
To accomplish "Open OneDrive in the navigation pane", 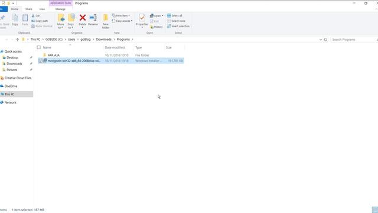I will click(11, 86).
